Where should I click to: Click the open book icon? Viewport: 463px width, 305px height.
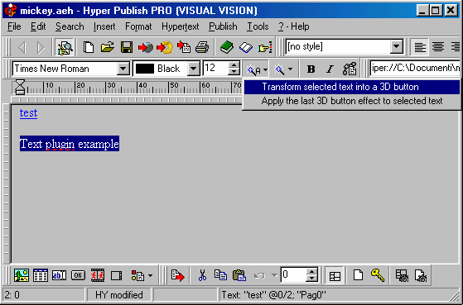(x=246, y=47)
